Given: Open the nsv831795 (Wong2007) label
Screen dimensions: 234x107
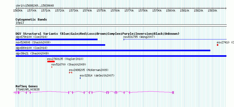Looking at the screenshot, I should [139, 37].
